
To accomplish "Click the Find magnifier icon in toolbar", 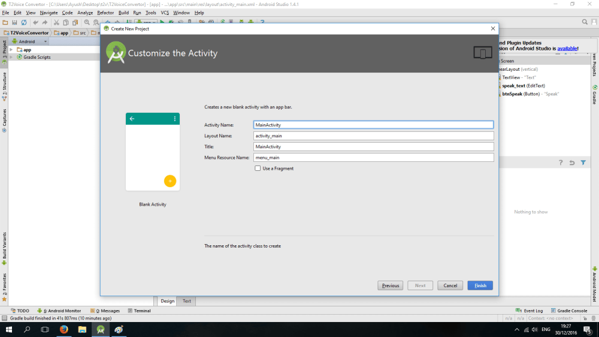I will click(x=86, y=22).
